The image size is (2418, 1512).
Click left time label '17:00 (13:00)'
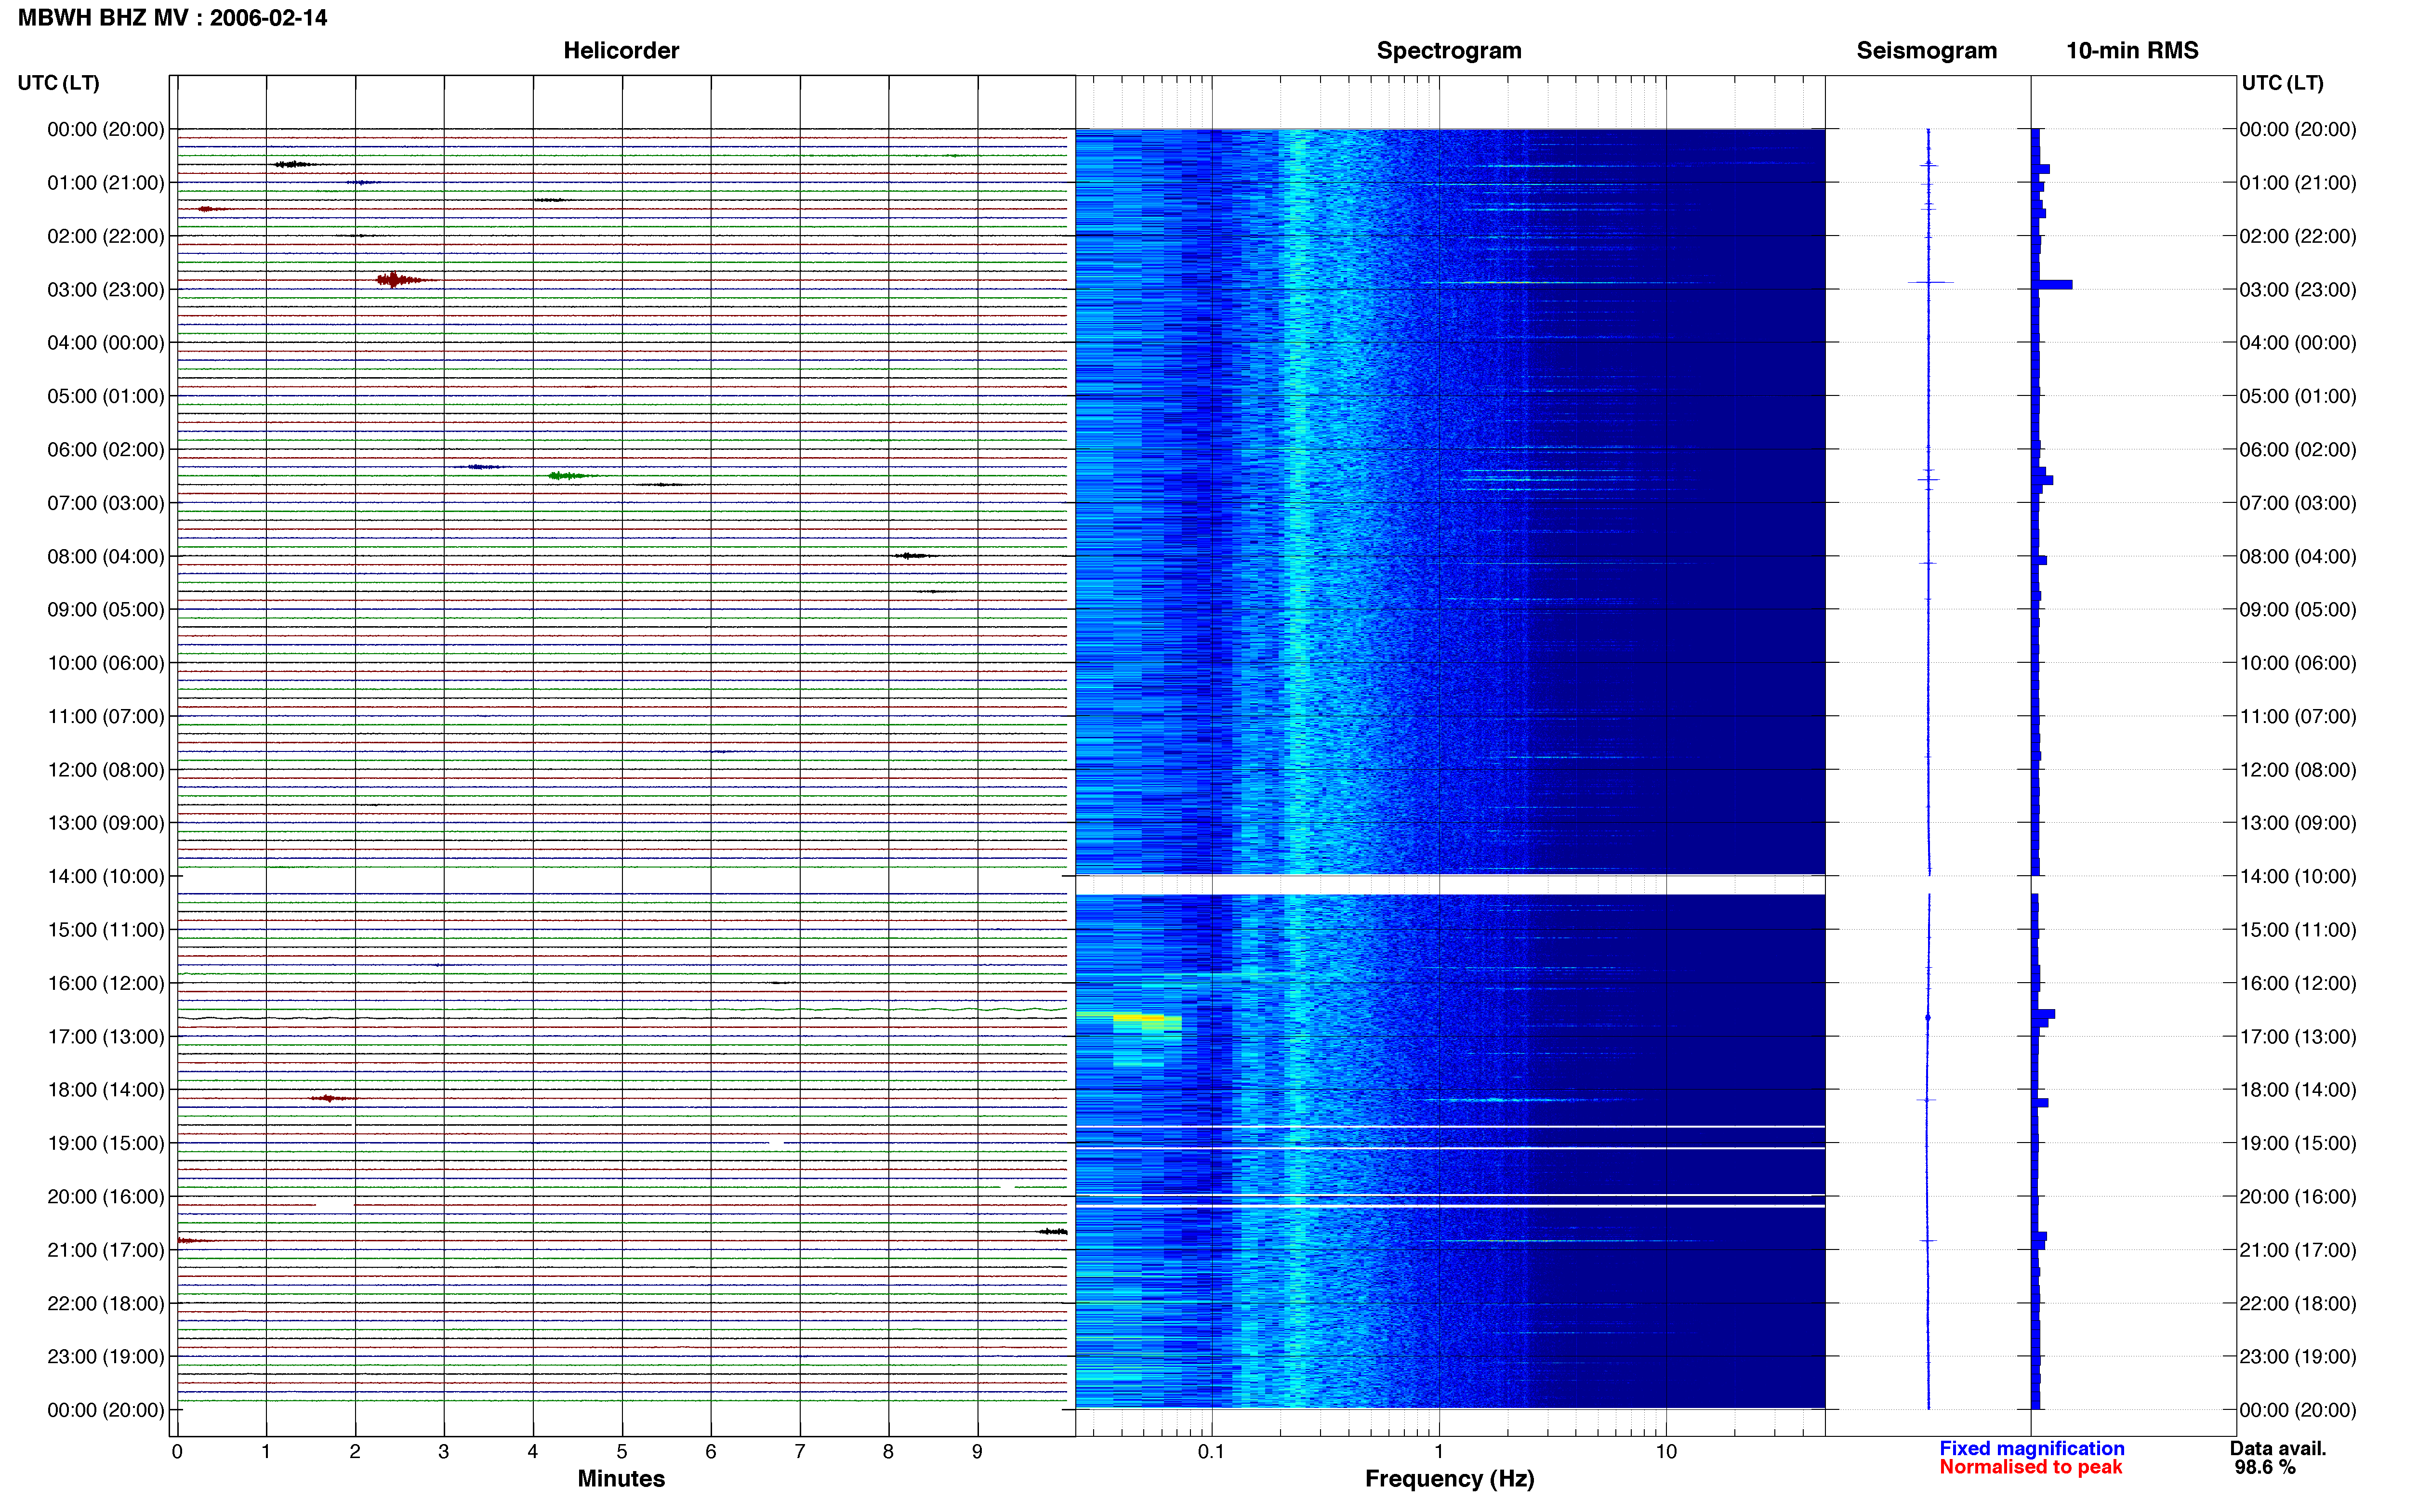[x=106, y=1037]
